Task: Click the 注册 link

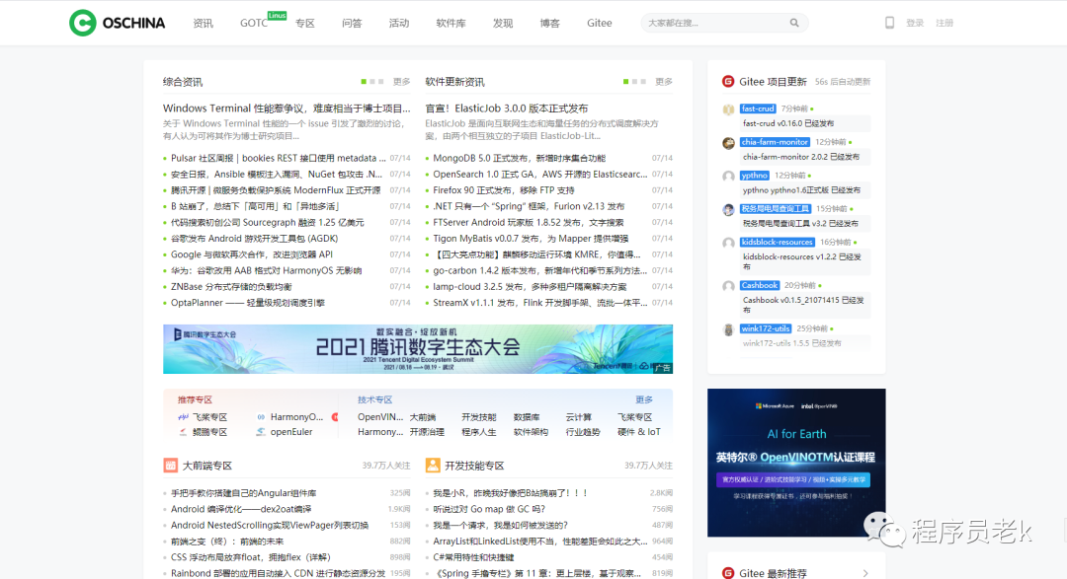Action: click(x=944, y=23)
